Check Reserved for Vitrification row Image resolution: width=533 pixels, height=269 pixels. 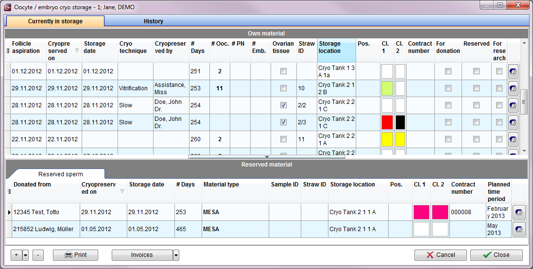click(476, 88)
